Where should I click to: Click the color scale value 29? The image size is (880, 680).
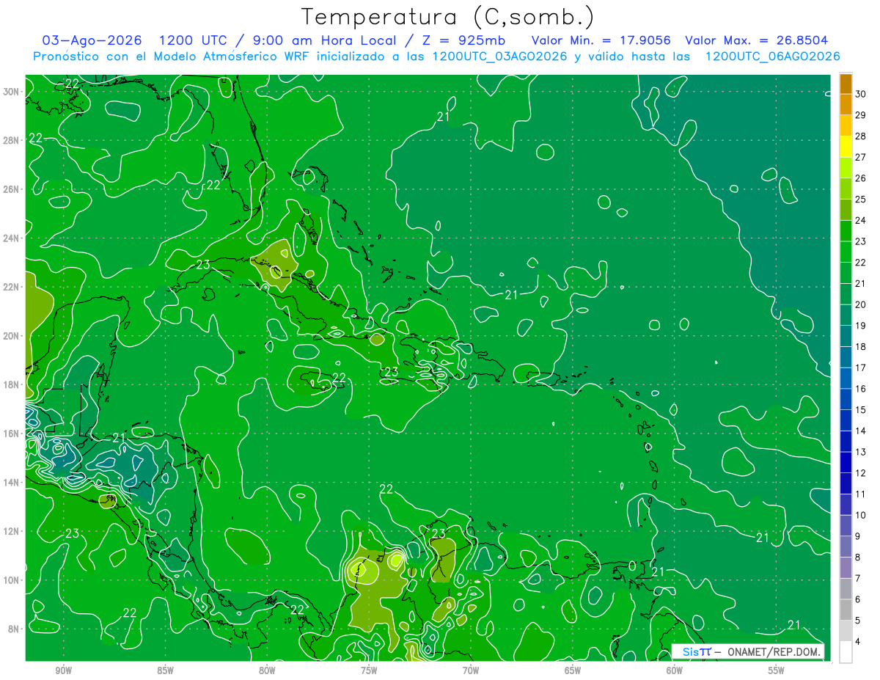[861, 115]
